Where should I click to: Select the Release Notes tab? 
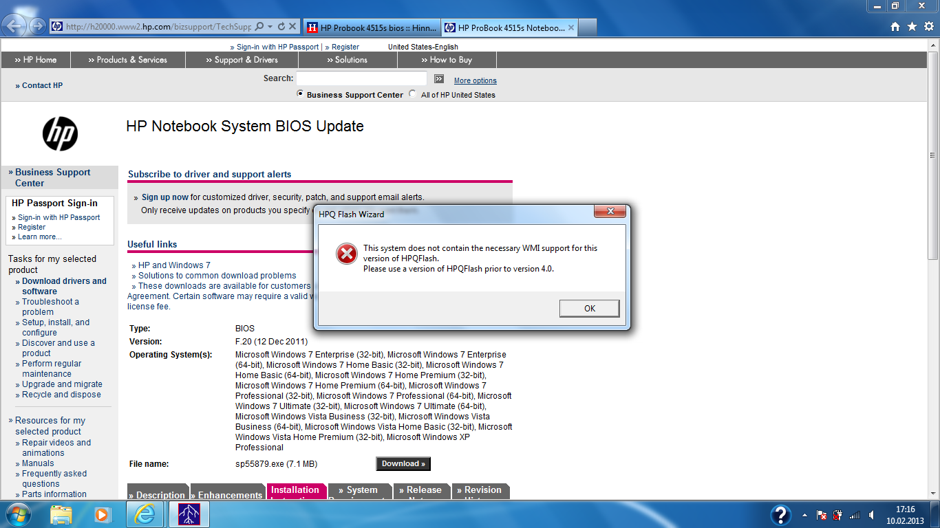422,492
